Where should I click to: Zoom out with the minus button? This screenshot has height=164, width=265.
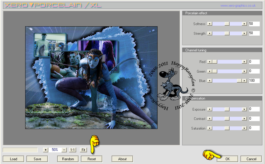(x=64, y=150)
